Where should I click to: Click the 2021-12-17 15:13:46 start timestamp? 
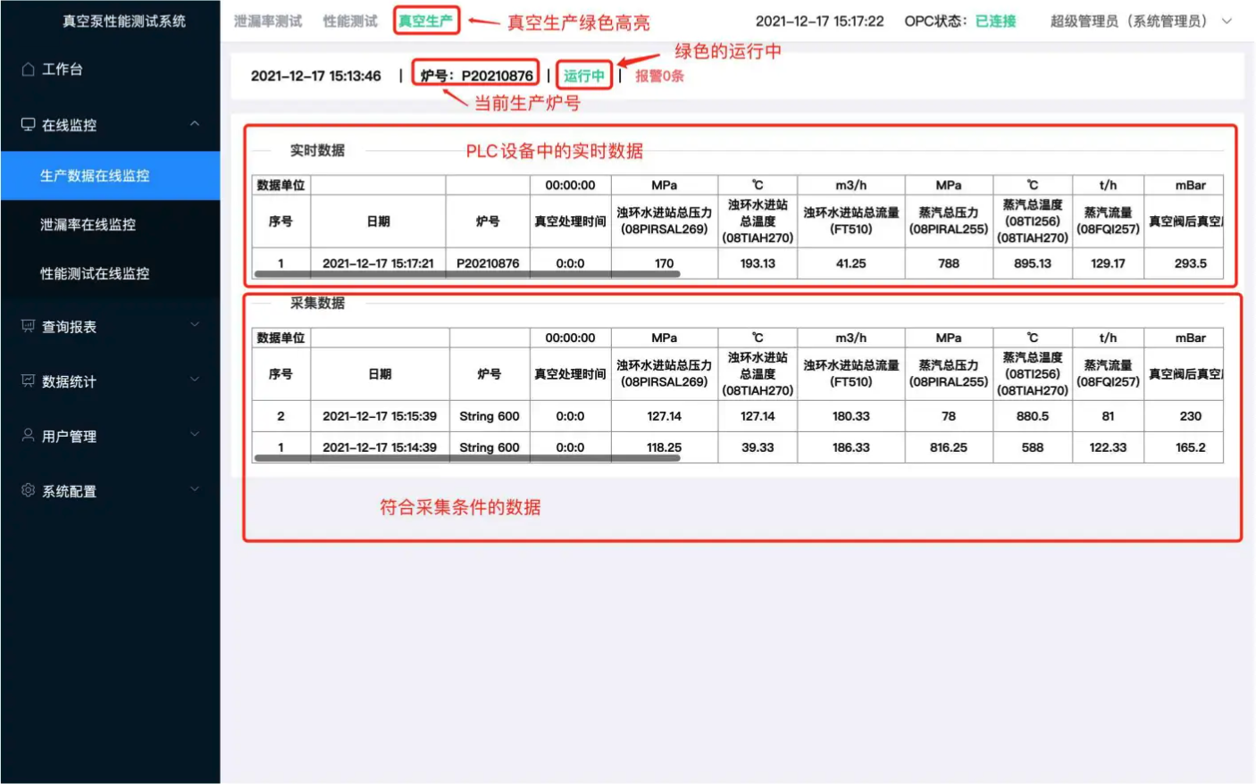click(x=315, y=76)
